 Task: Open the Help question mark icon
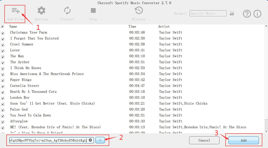(x=247, y=14)
